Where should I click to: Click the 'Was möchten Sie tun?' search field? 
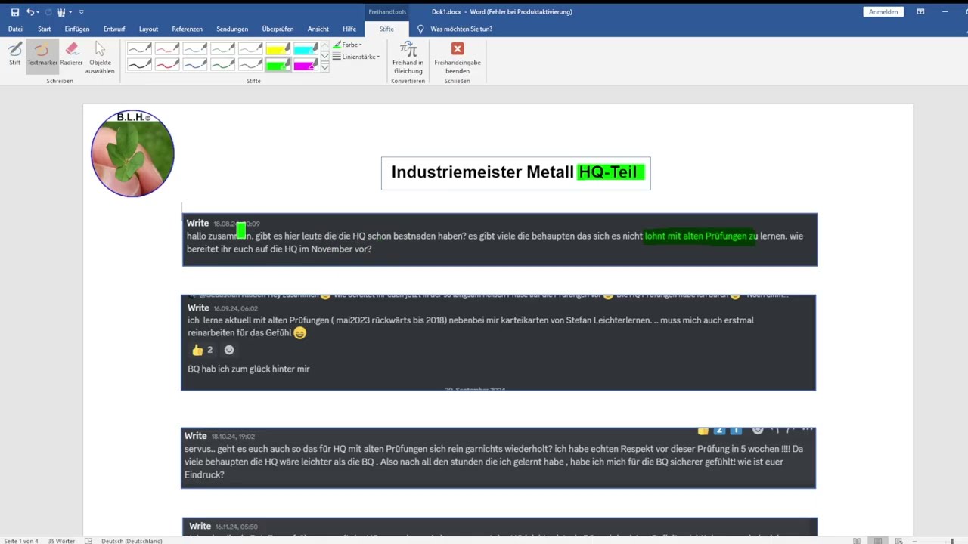461,29
